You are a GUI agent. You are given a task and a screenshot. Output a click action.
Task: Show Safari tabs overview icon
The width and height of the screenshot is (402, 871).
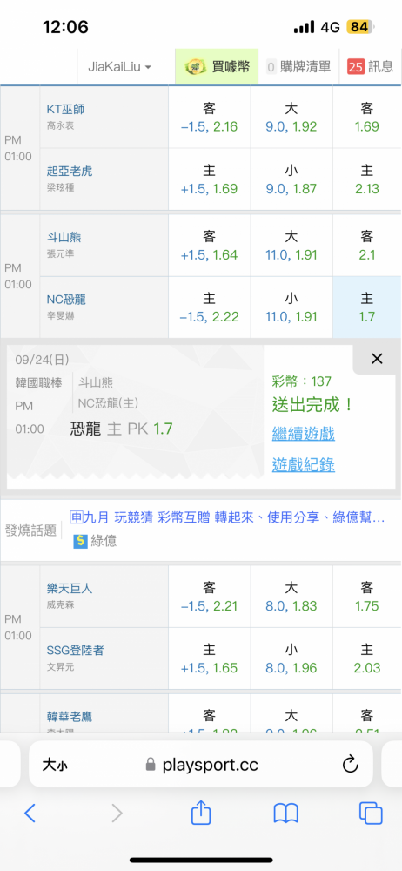point(371,814)
